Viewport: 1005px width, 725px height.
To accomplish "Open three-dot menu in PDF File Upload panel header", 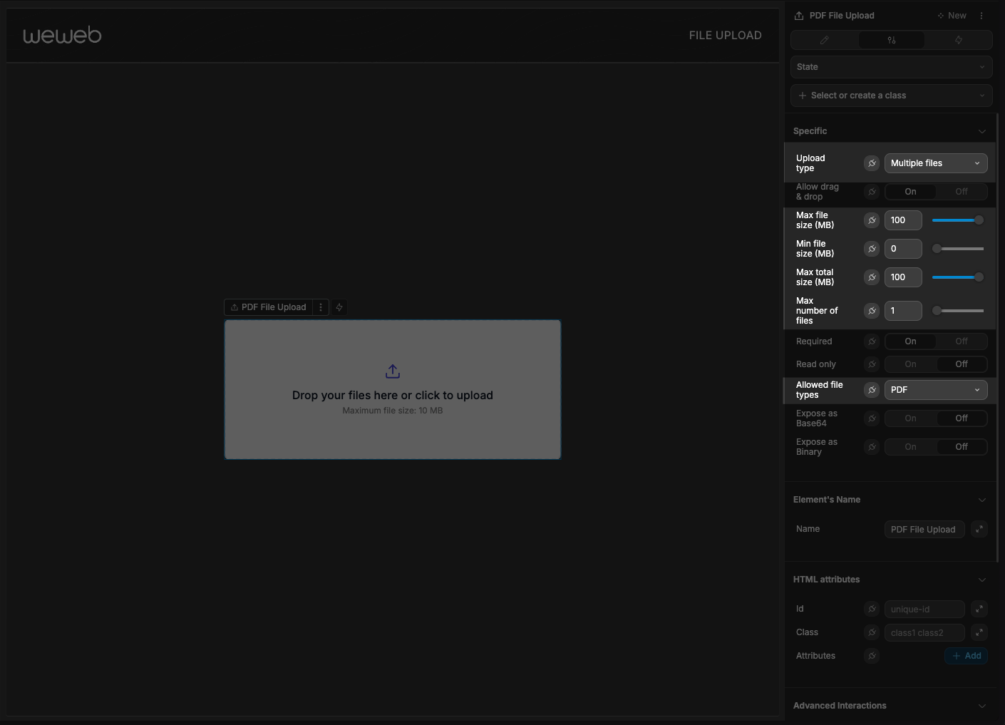I will point(981,16).
